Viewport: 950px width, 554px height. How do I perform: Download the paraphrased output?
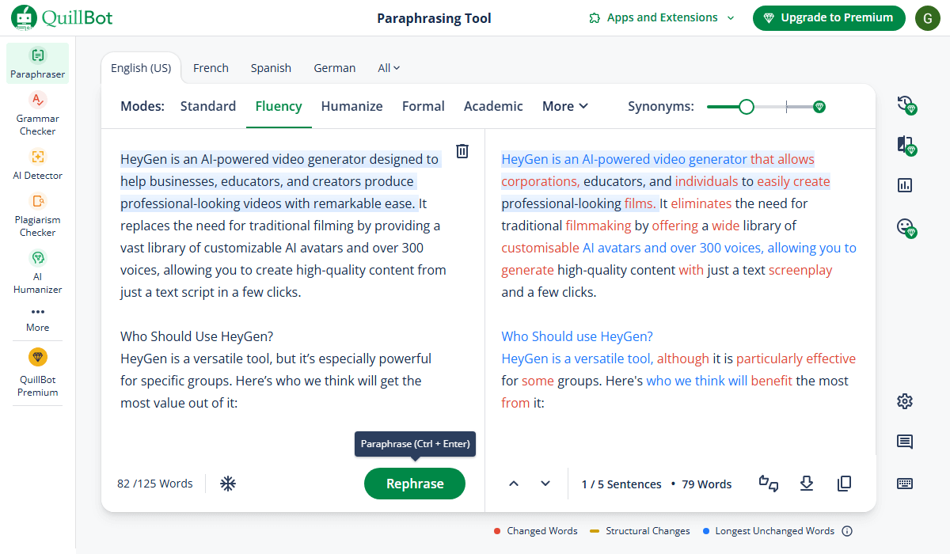[x=807, y=484]
